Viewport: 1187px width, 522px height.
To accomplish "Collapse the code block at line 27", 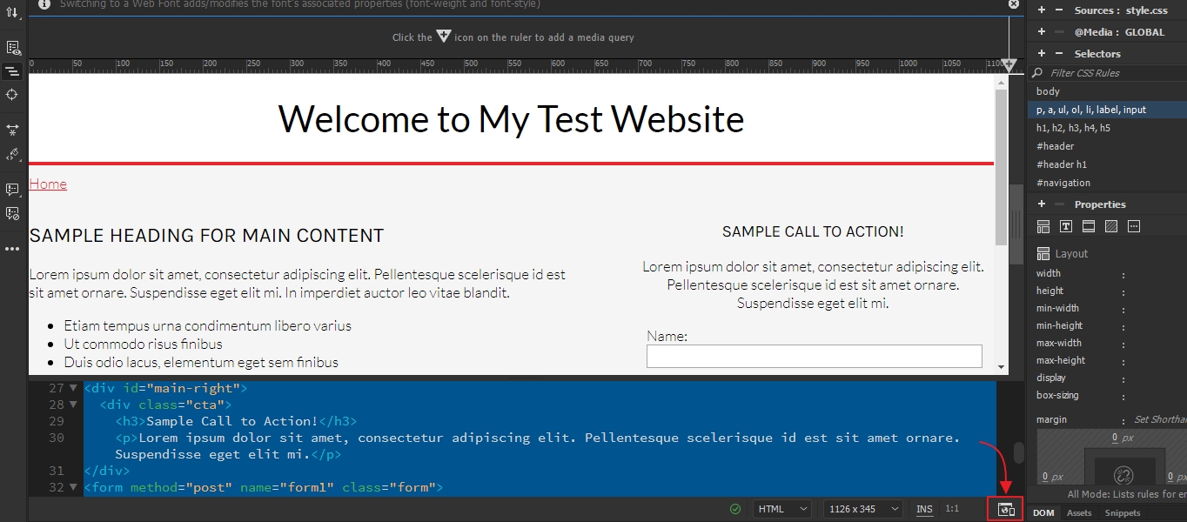I will pyautogui.click(x=74, y=387).
